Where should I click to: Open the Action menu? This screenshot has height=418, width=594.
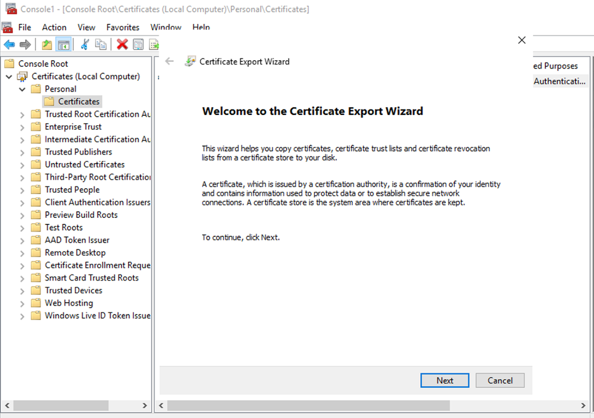(54, 27)
